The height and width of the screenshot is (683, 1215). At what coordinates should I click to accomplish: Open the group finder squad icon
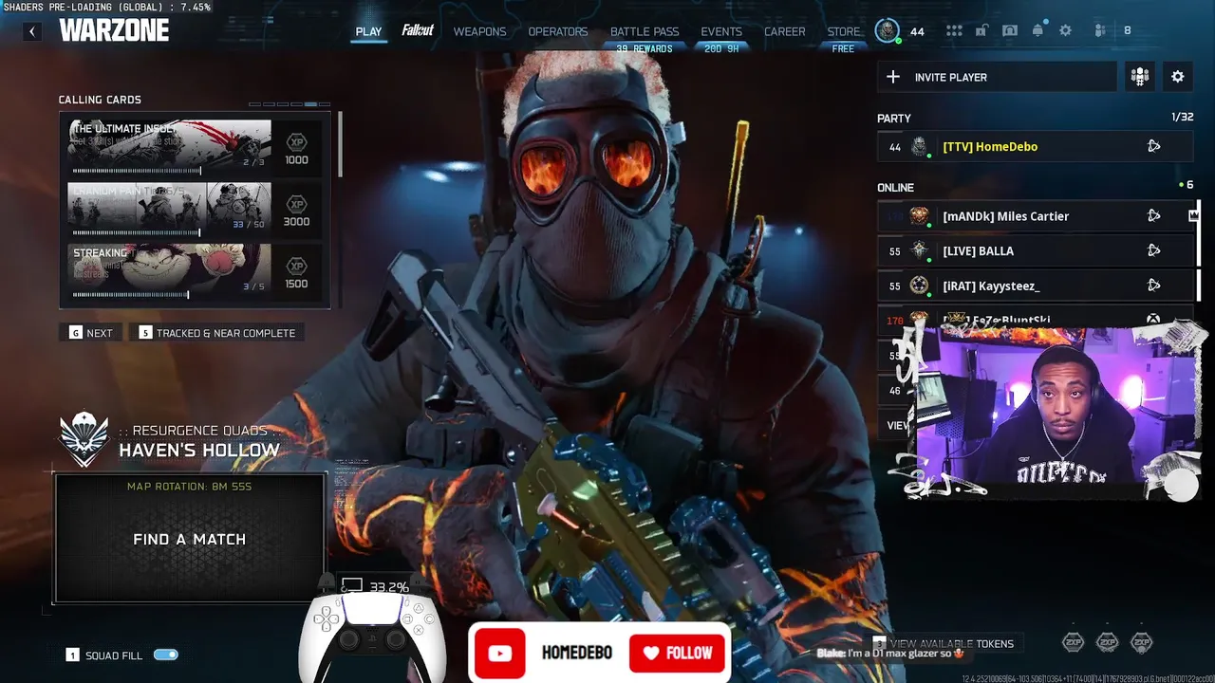[1140, 77]
